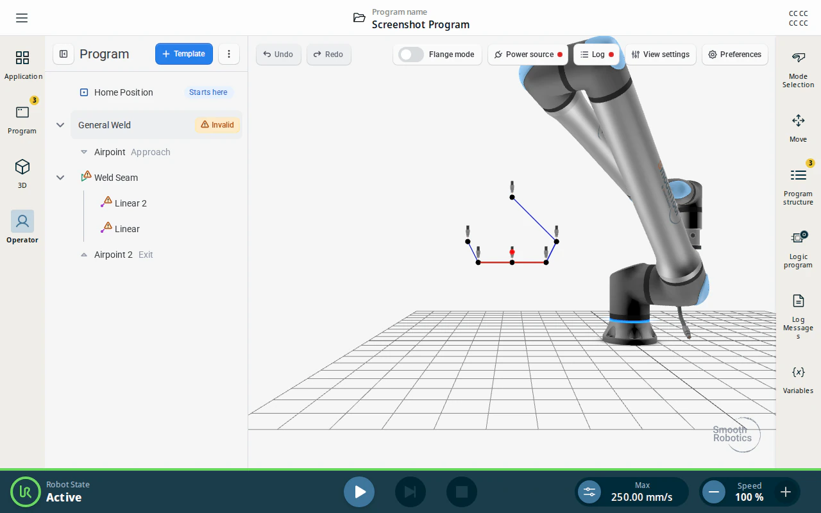821x513 pixels.
Task: Click the red weld point marker
Action: (512, 253)
